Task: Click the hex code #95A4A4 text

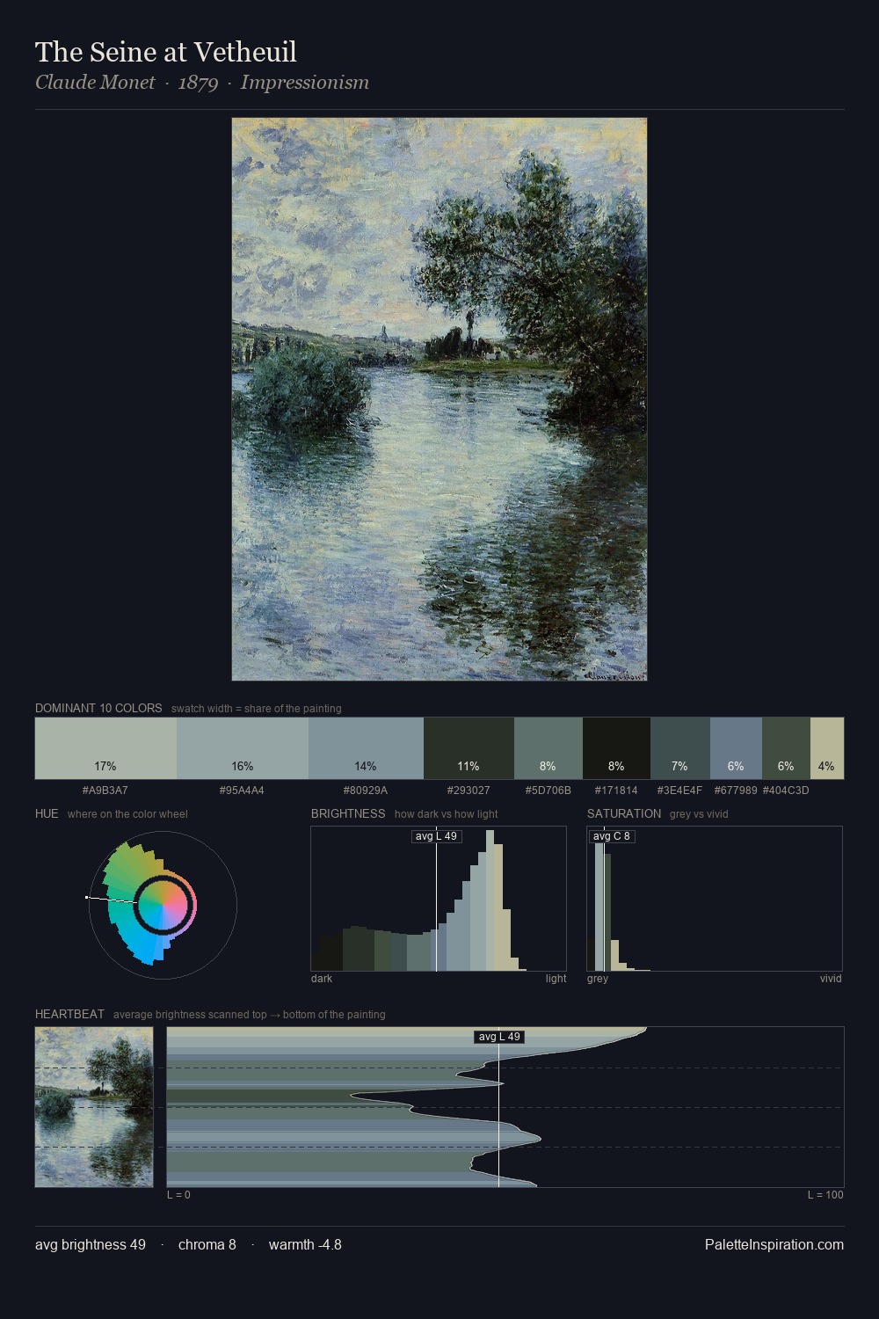Action: pos(242,791)
